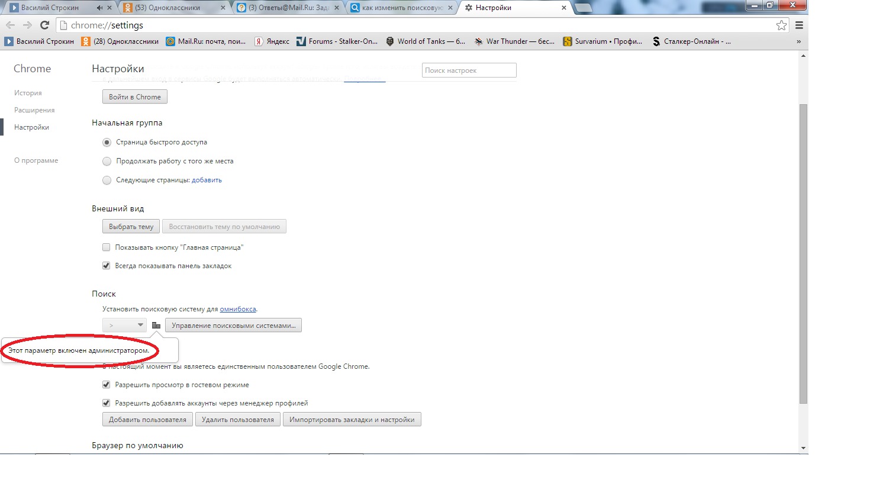Follow the омнибокса link

[238, 309]
